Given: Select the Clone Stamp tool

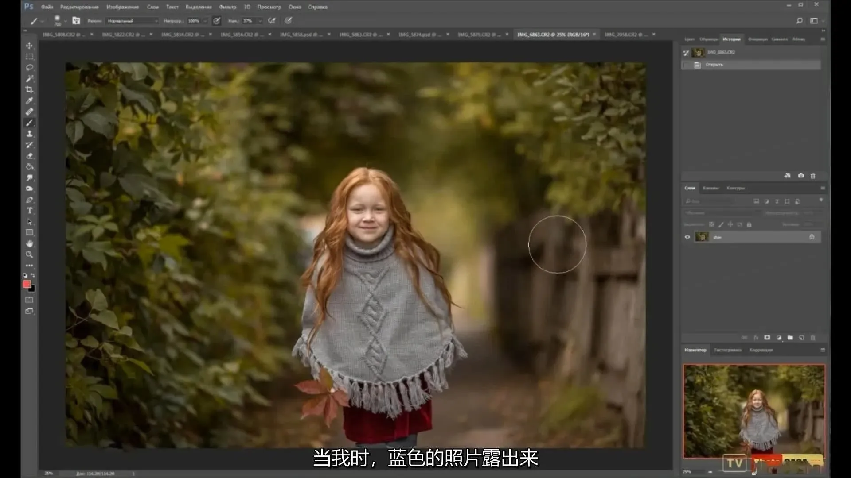Looking at the screenshot, I should pyautogui.click(x=29, y=134).
